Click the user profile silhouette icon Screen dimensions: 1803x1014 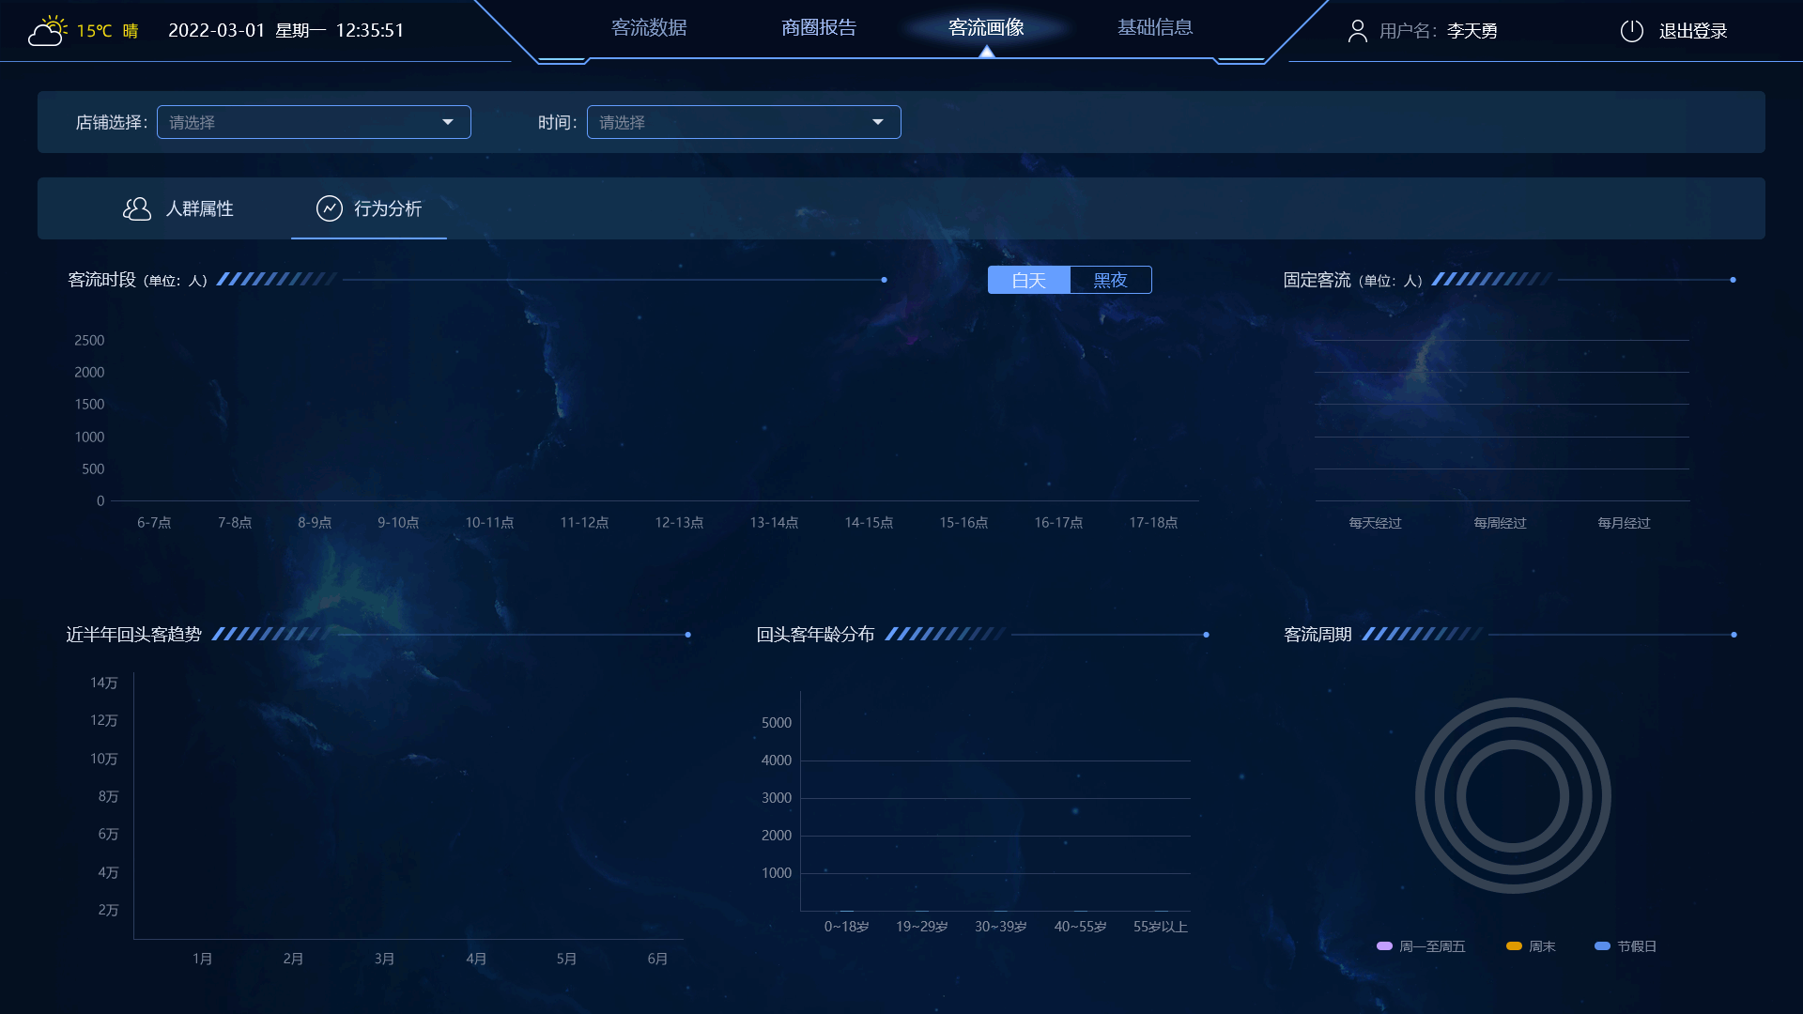point(1357,31)
